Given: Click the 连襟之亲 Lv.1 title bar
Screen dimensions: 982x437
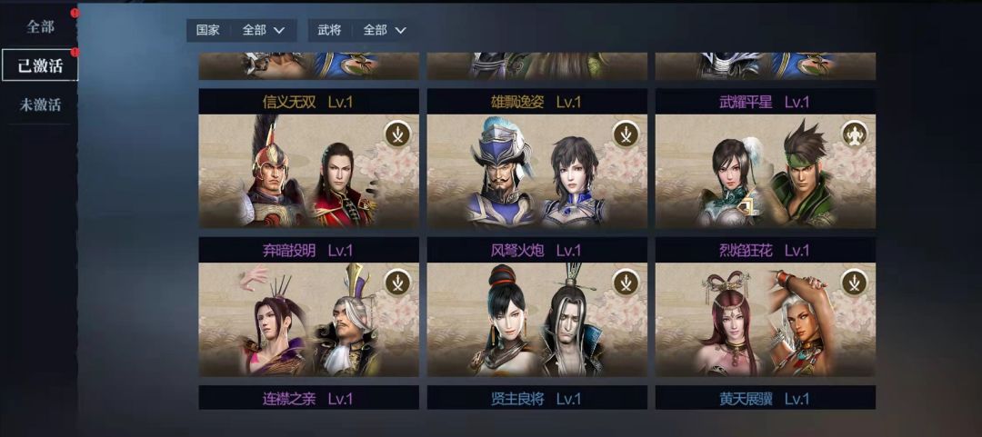Looking at the screenshot, I should pos(309,398).
